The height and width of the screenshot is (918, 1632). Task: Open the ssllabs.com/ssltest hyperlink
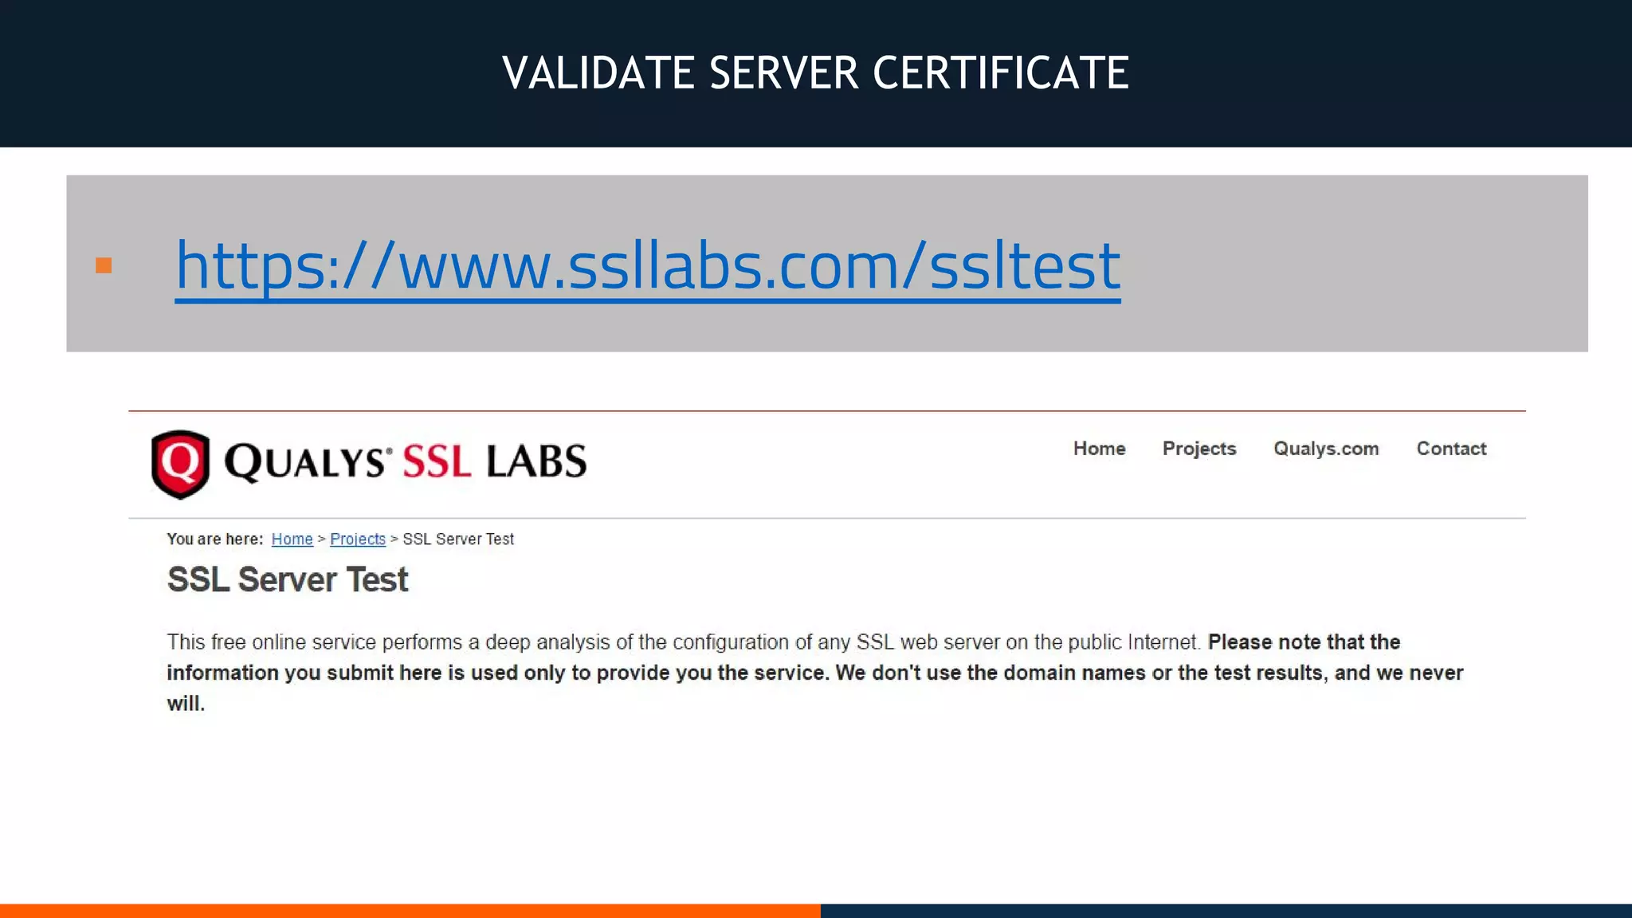tap(647, 266)
